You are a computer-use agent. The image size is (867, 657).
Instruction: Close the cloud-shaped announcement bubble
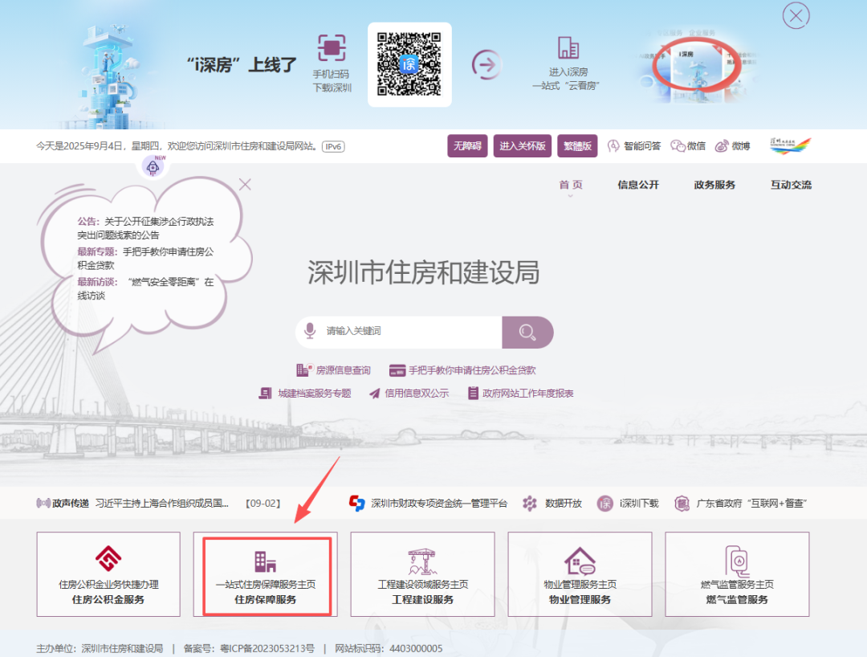[x=246, y=185]
